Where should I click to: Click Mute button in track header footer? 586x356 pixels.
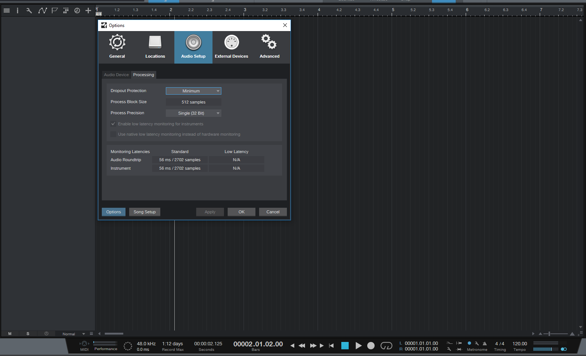10,334
